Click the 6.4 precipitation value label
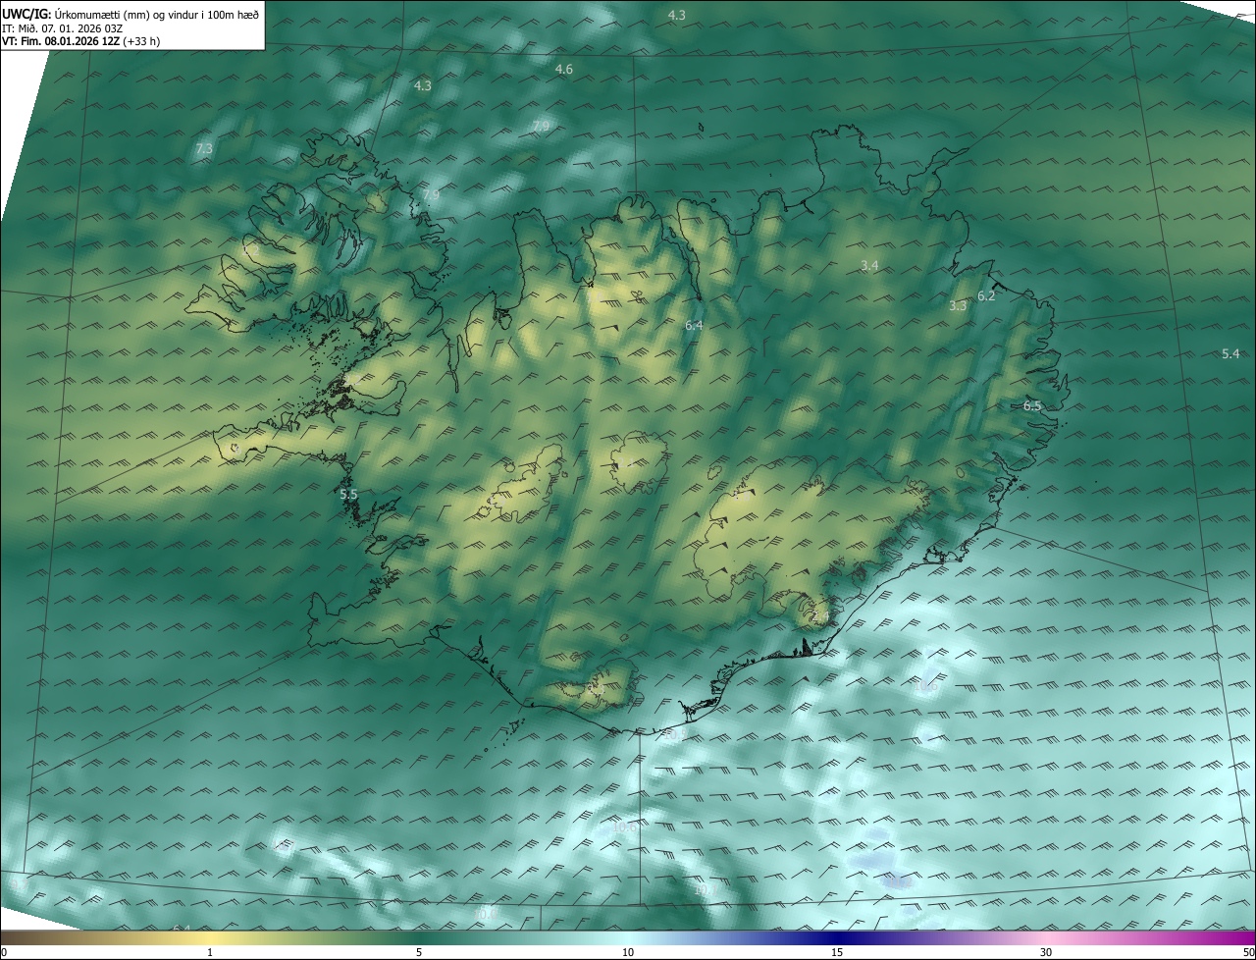1256x960 pixels. [694, 325]
